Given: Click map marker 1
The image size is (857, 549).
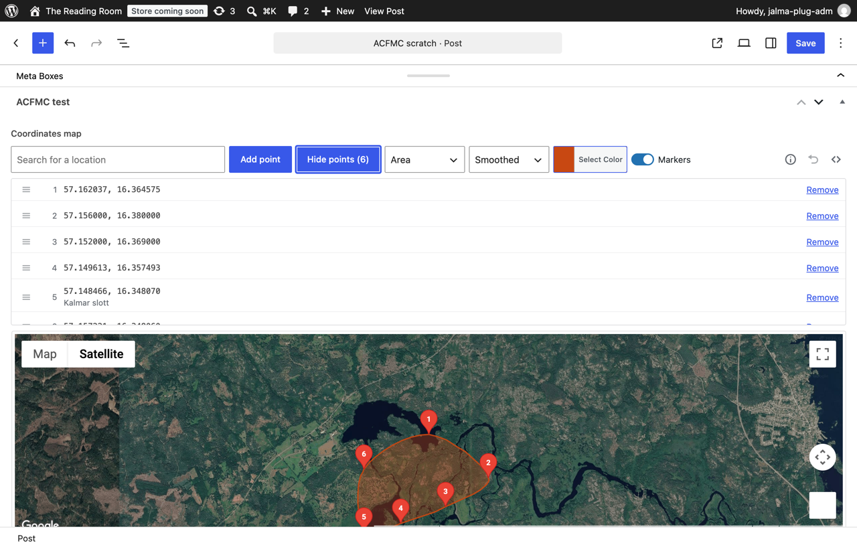Looking at the screenshot, I should (428, 421).
